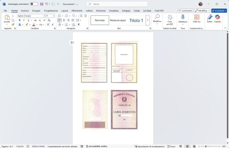Clear all formatting icon
This screenshot has width=229, height=148.
pos(49,20)
